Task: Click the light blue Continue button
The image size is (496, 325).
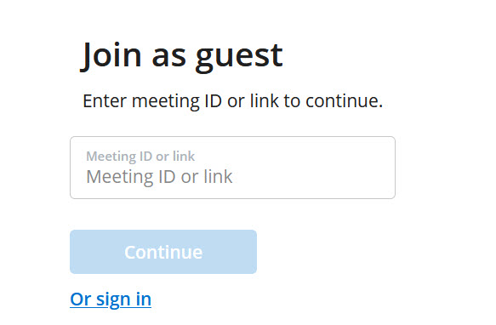Action: [x=163, y=252]
